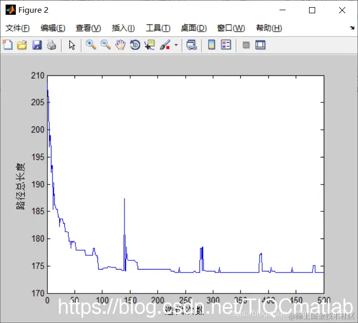Image resolution: width=358 pixels, height=323 pixels.
Task: Click the y-axis label 路径总长度
Action: coord(20,186)
